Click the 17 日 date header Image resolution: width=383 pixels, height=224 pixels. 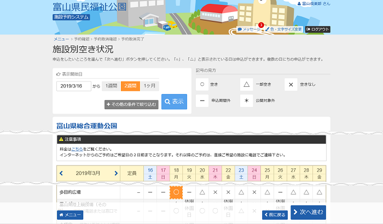click(163, 174)
